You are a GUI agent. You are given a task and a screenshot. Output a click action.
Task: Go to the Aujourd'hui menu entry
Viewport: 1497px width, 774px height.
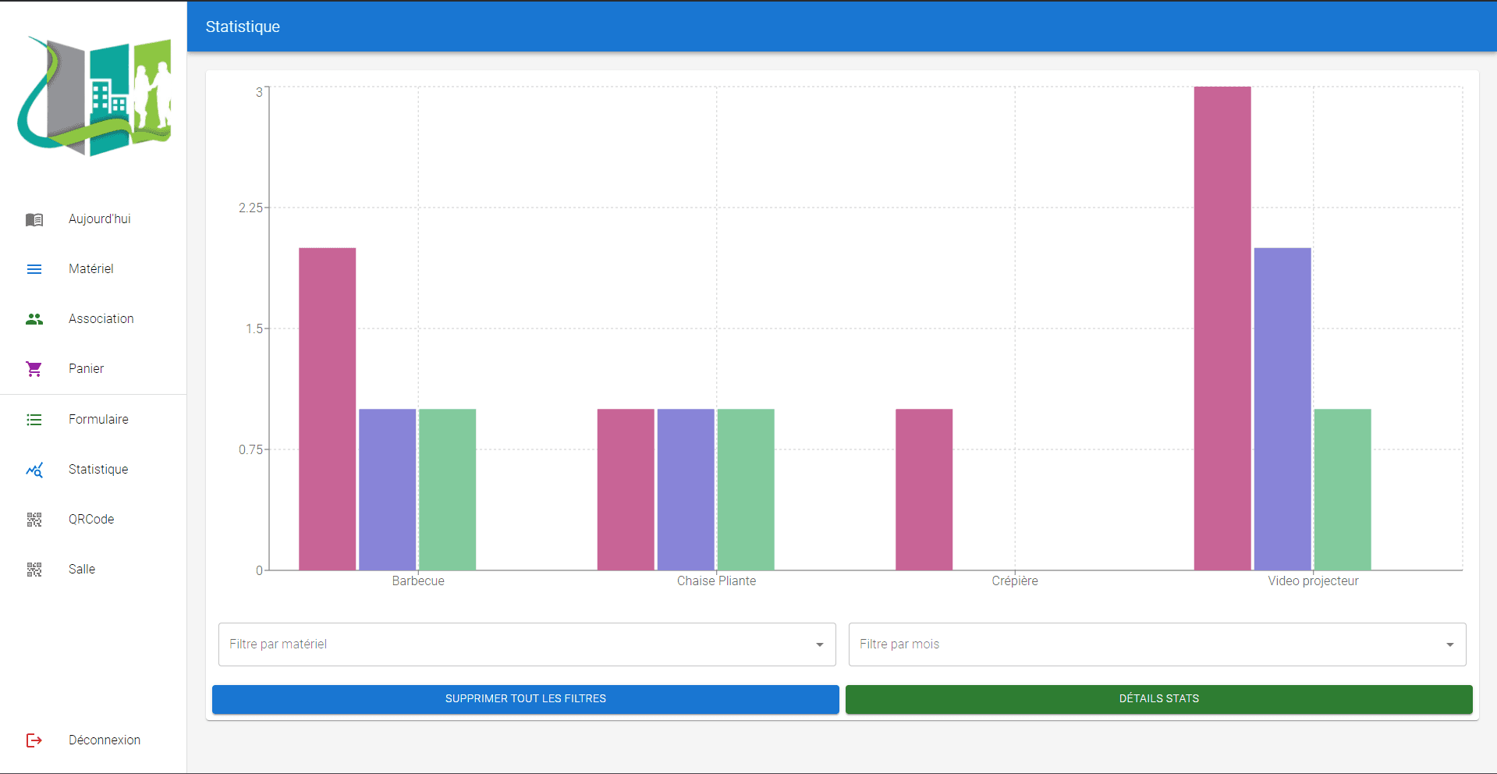coord(99,219)
